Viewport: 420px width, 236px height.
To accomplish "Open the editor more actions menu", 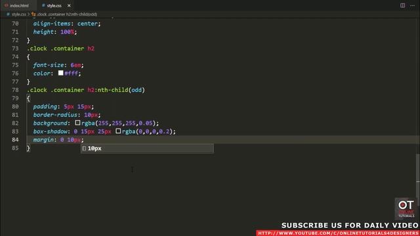I will pyautogui.click(x=412, y=5).
